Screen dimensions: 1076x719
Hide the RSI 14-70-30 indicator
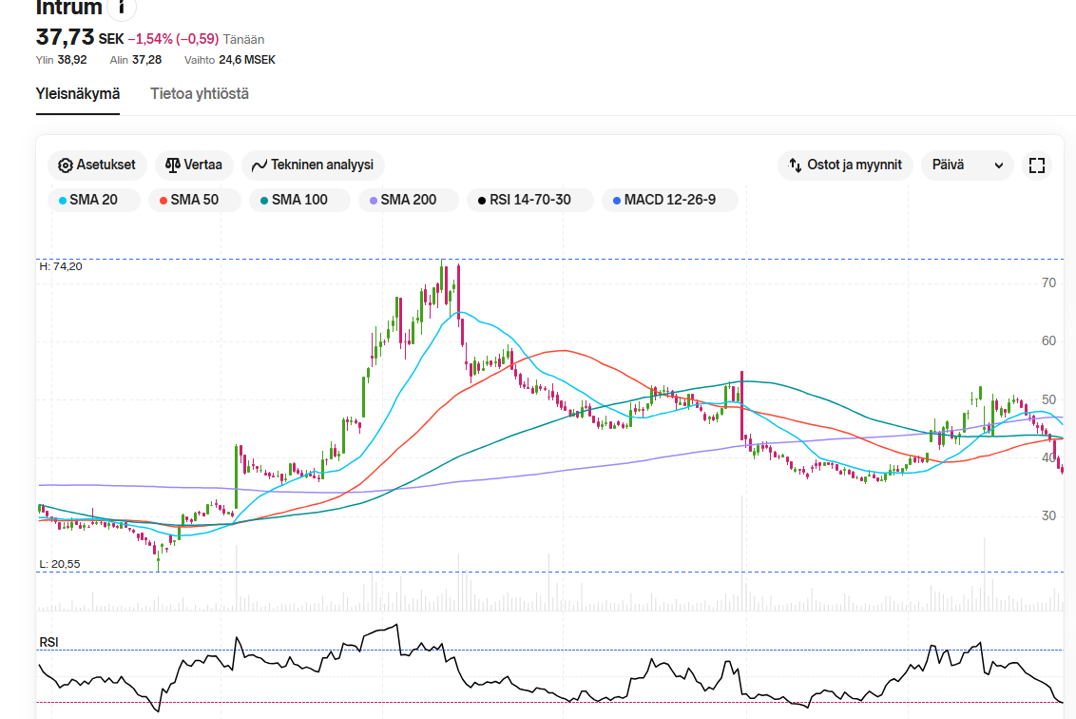529,200
